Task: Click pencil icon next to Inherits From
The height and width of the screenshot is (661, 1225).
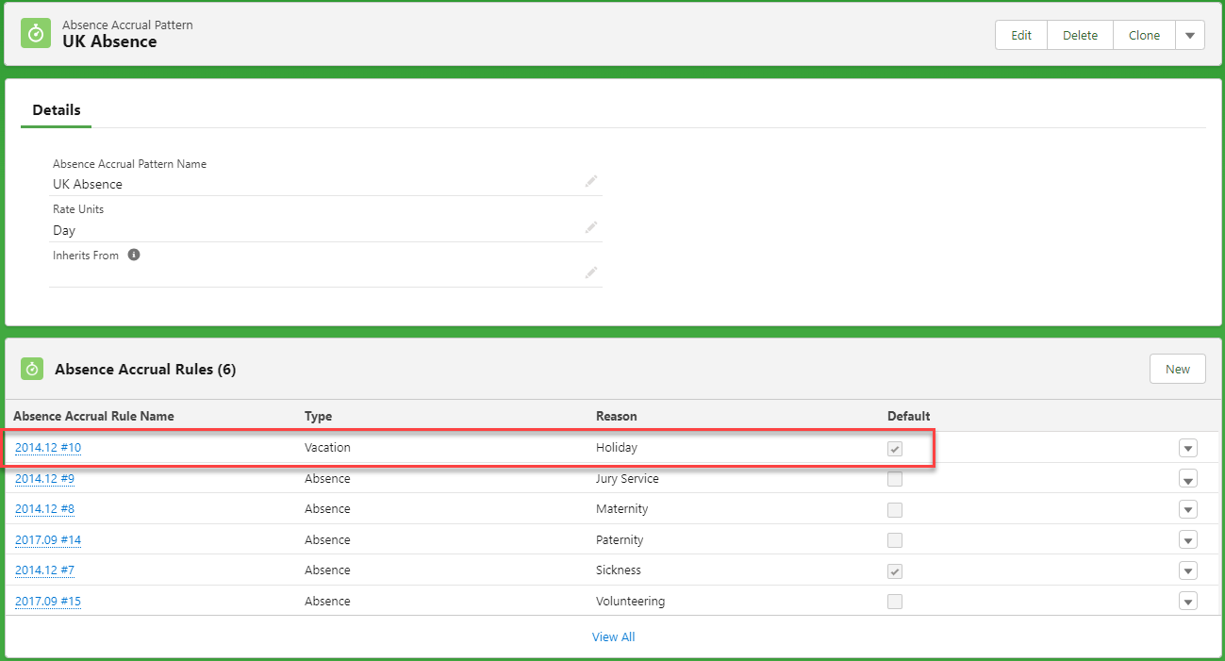Action: point(590,273)
